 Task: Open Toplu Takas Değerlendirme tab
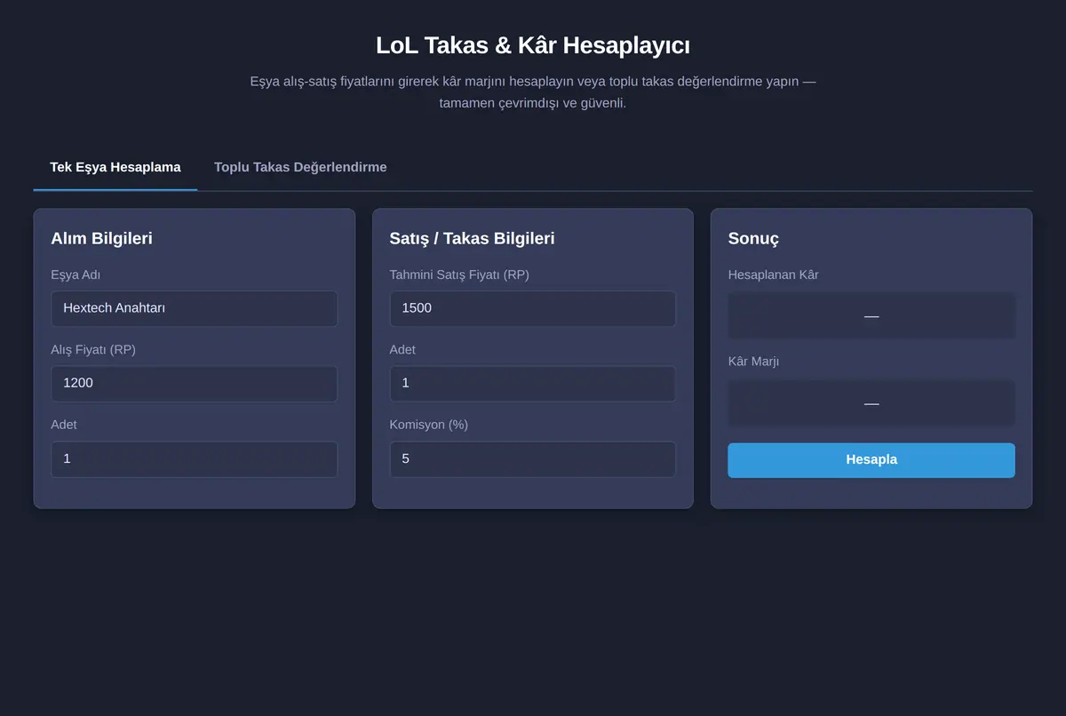(x=300, y=167)
